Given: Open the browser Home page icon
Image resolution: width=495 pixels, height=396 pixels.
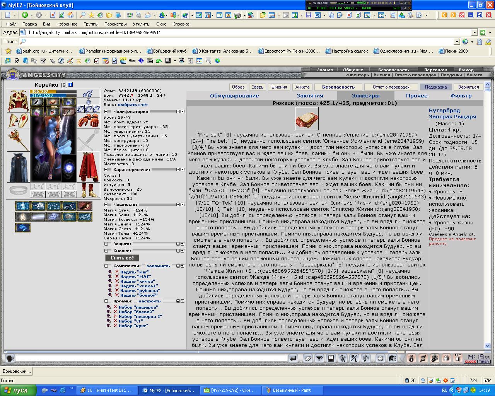Looking at the screenshot, I should (71, 15).
